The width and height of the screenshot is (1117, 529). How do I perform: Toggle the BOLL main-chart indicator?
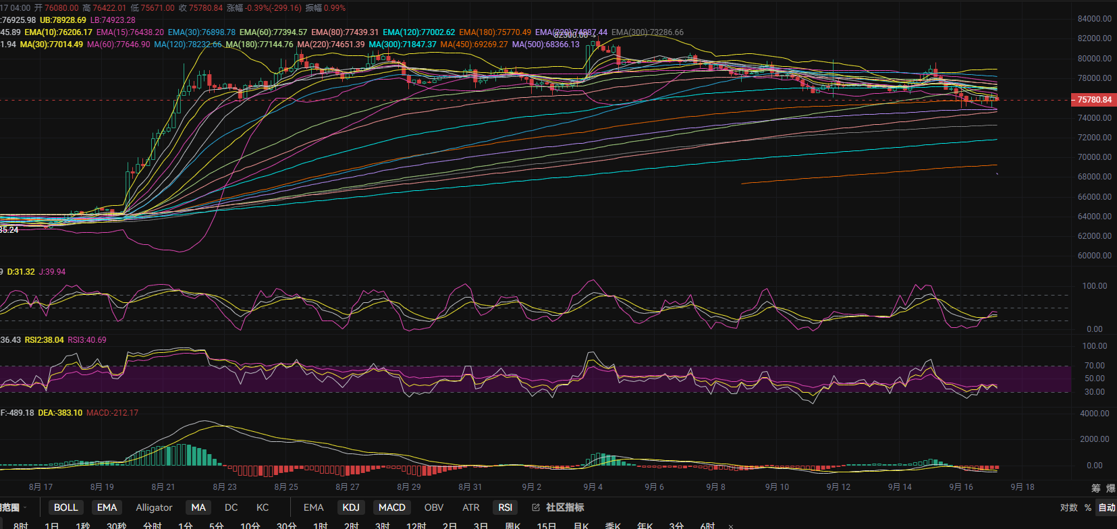coord(65,507)
